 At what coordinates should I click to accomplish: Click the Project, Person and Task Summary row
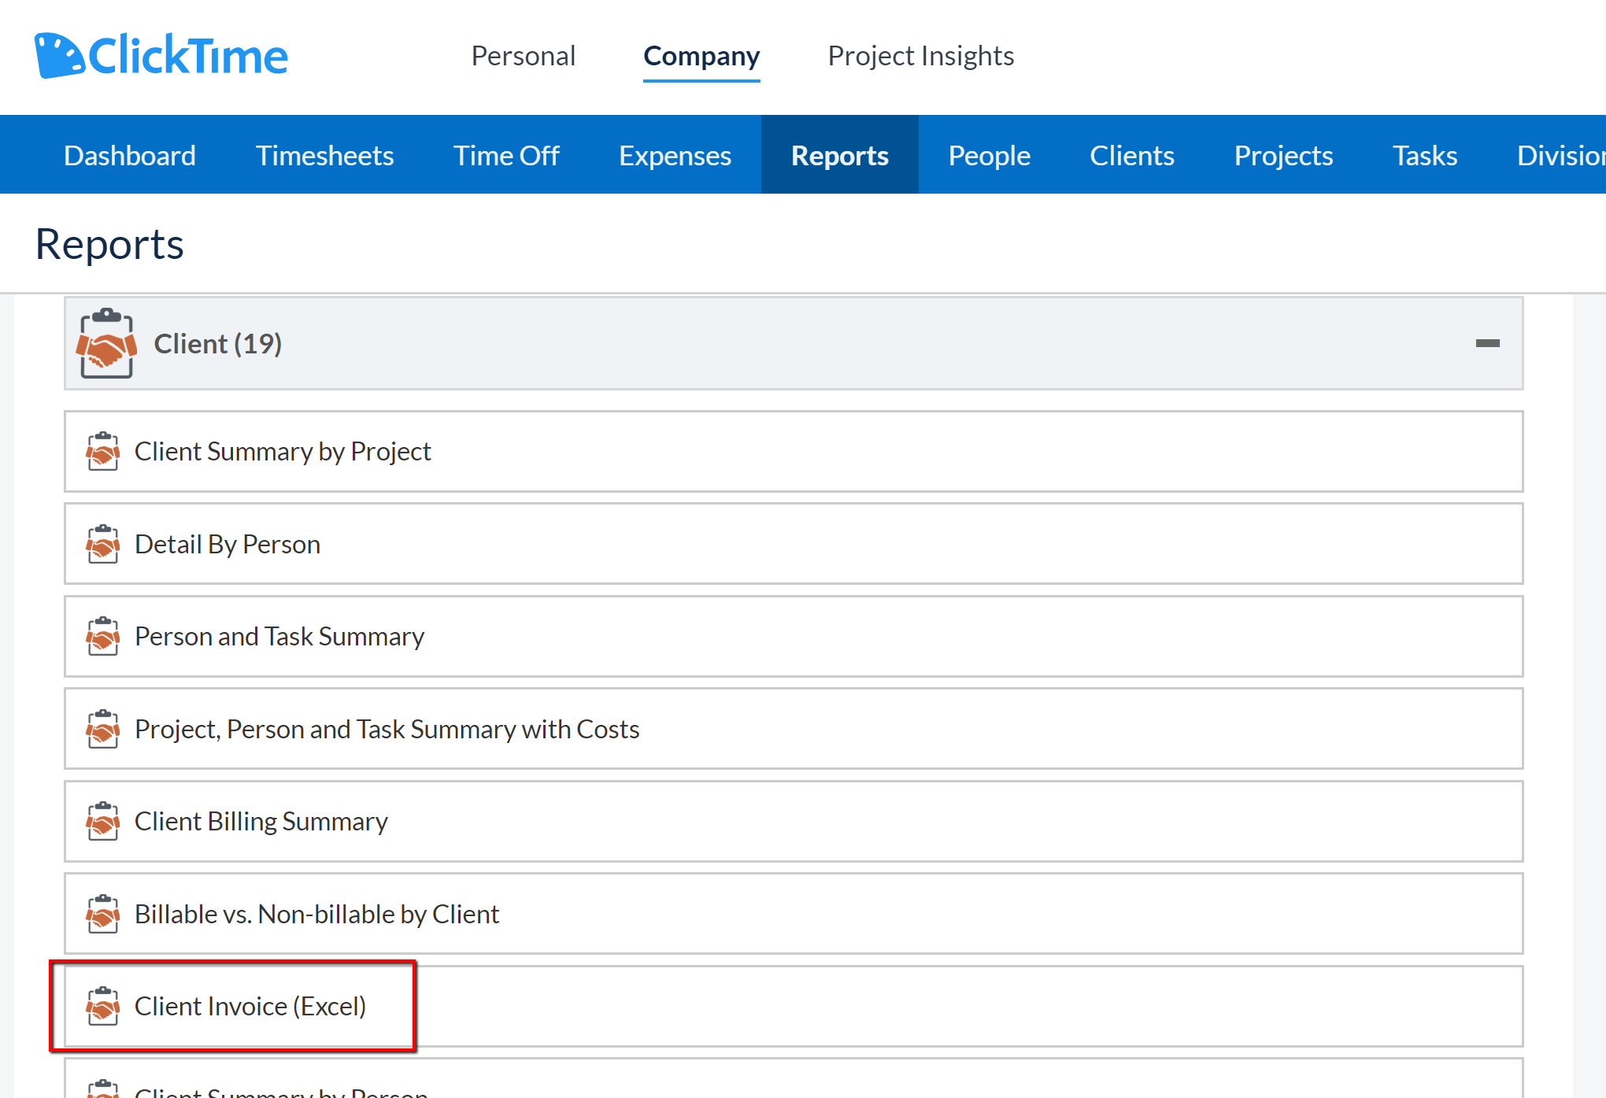click(386, 729)
